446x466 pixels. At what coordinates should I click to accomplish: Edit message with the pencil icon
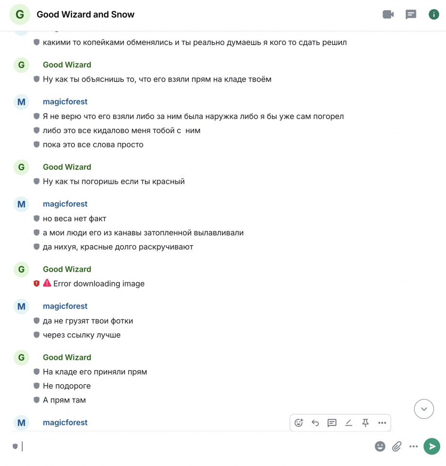348,423
